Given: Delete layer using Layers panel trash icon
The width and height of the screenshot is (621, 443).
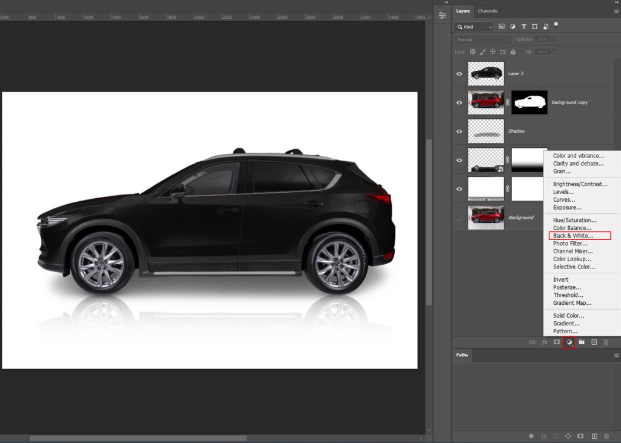Looking at the screenshot, I should tap(606, 342).
